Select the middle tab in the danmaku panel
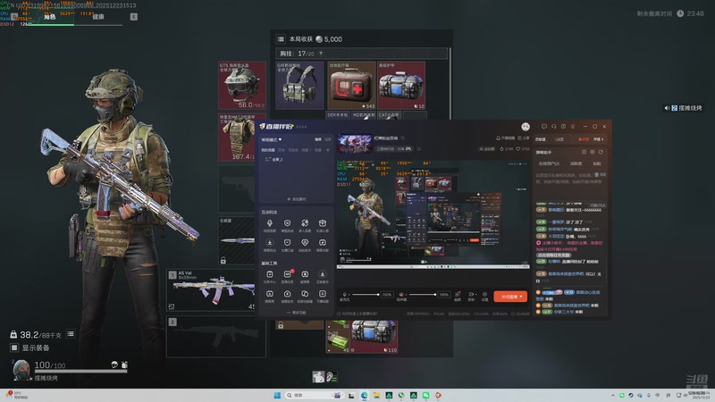The image size is (715, 402). (576, 163)
